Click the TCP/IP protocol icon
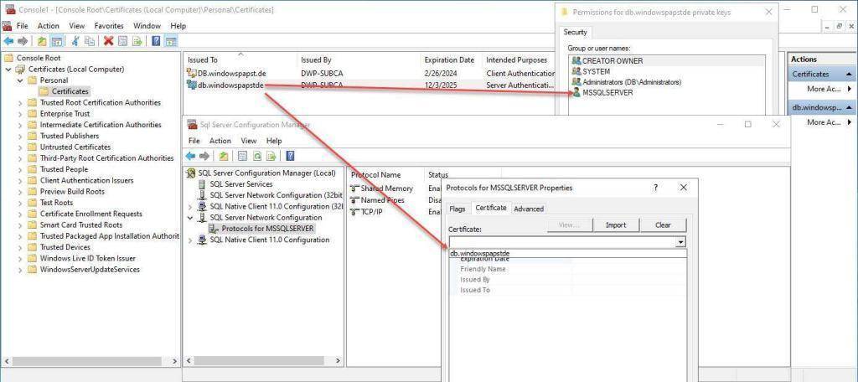 point(354,211)
